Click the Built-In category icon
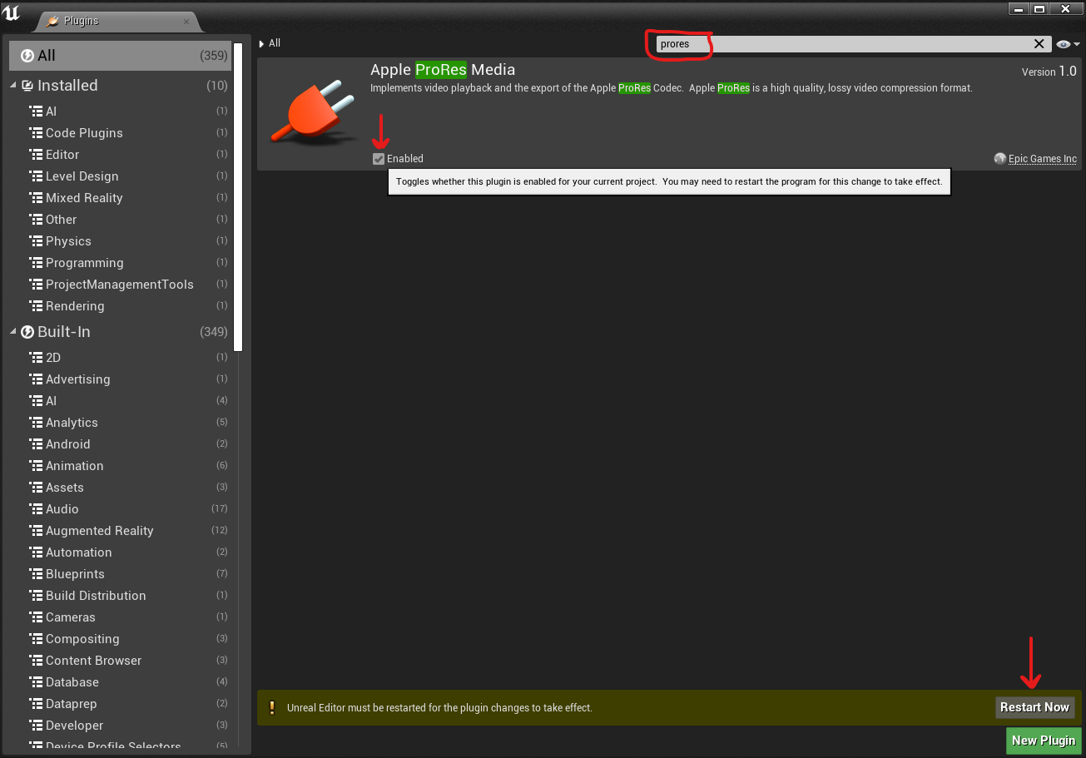This screenshot has height=758, width=1086. tap(27, 332)
